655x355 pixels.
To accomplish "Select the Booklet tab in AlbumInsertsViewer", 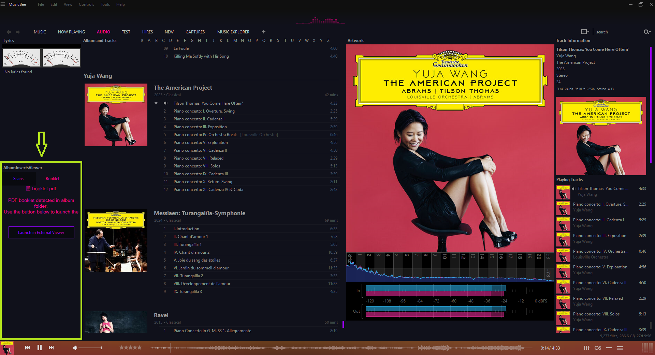I will click(x=53, y=179).
